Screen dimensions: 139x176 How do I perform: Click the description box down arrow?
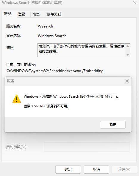128,55
